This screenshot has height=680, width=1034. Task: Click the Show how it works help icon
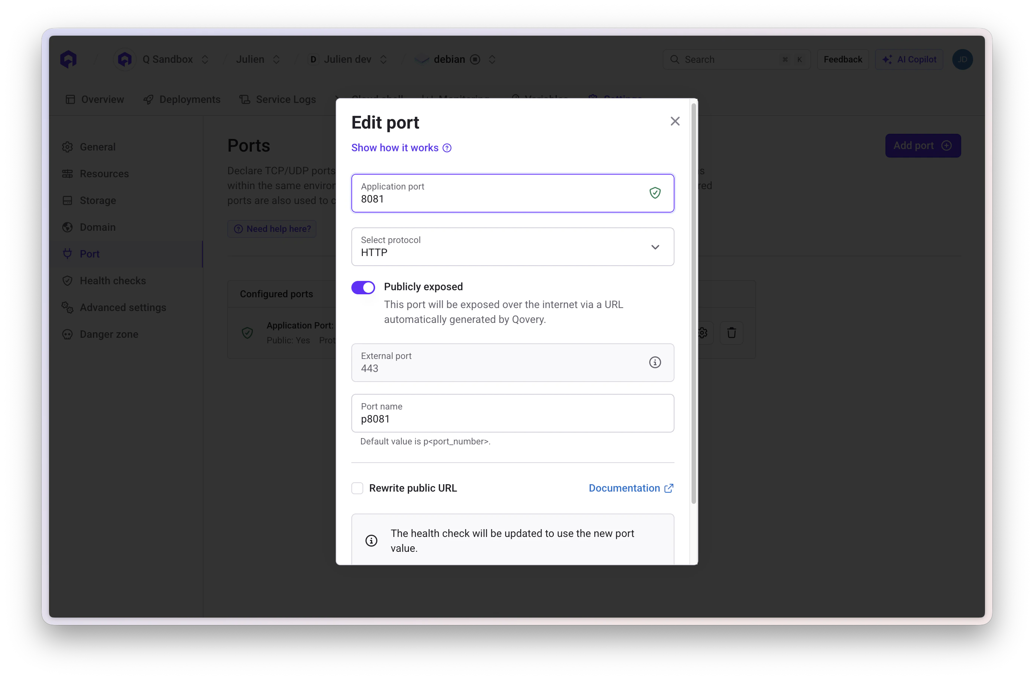[447, 148]
